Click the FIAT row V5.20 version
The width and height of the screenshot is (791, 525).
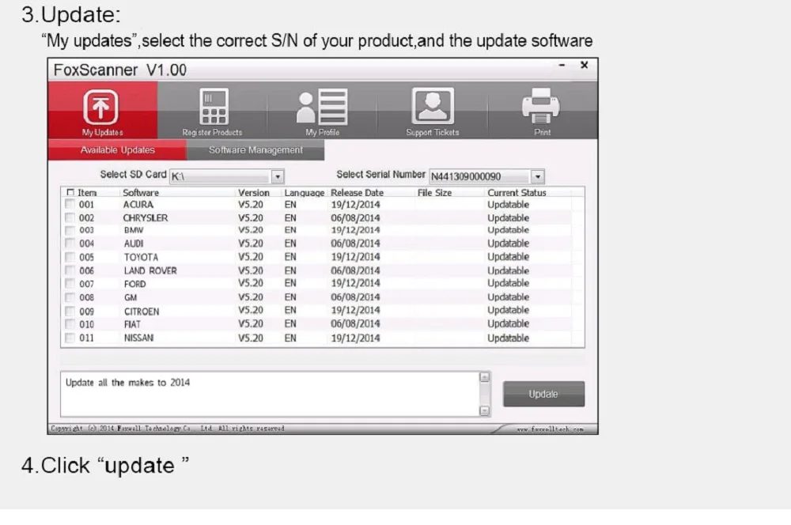click(x=251, y=323)
